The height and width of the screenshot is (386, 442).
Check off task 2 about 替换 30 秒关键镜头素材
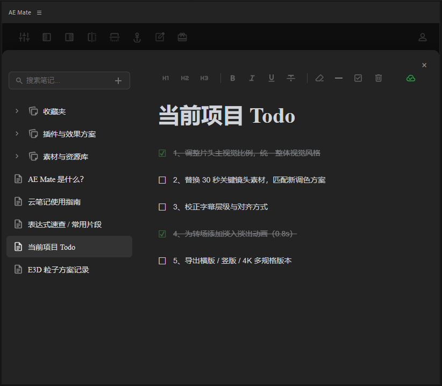point(162,180)
